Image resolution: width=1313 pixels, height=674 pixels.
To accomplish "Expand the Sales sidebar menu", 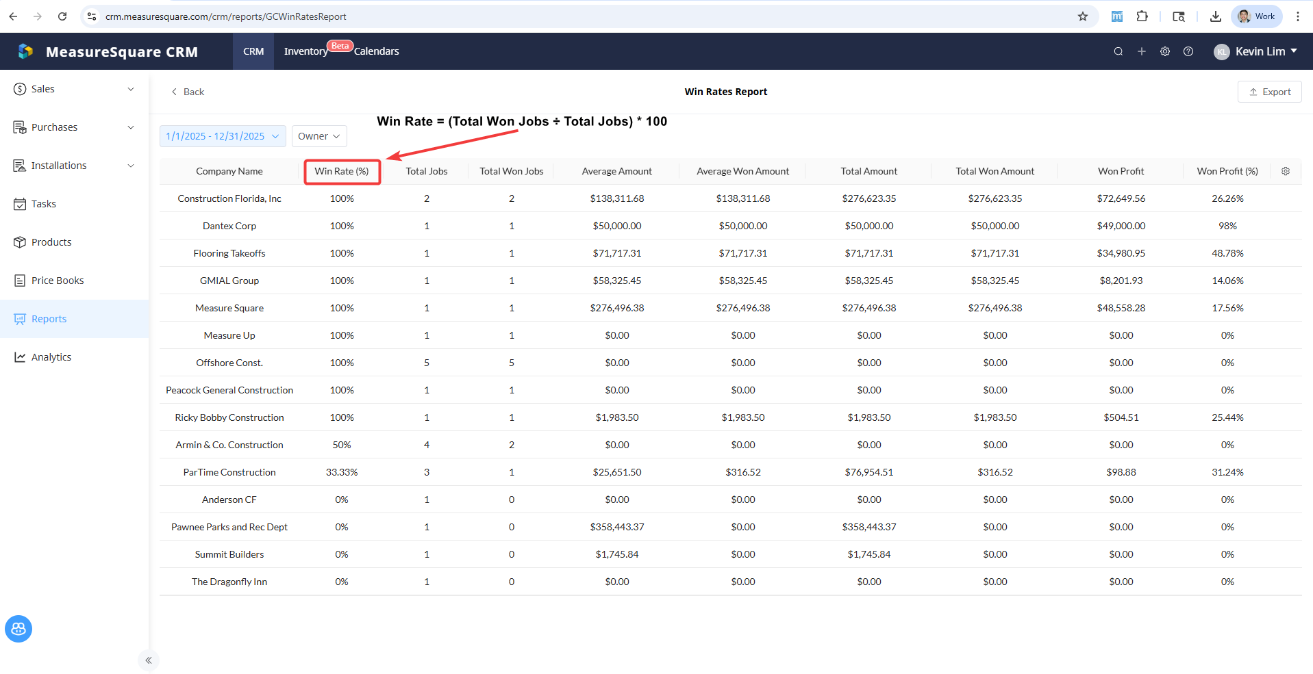I will click(x=75, y=89).
